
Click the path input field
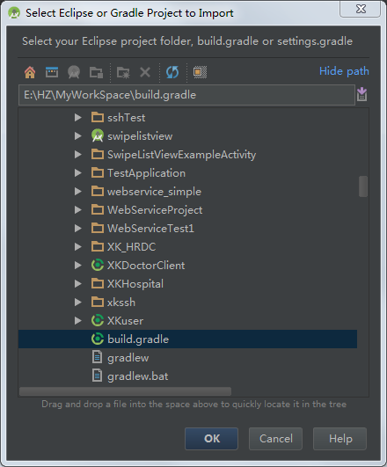pyautogui.click(x=186, y=95)
